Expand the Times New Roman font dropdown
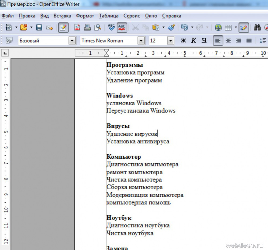This screenshot has width=268, height=250. pos(141,41)
